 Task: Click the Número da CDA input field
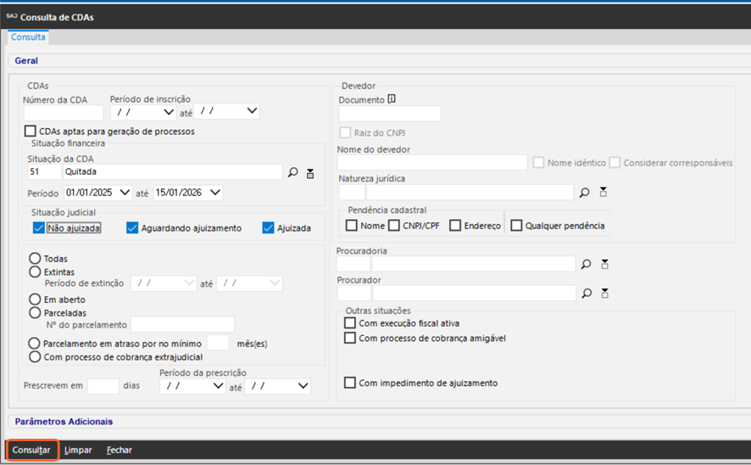click(63, 113)
